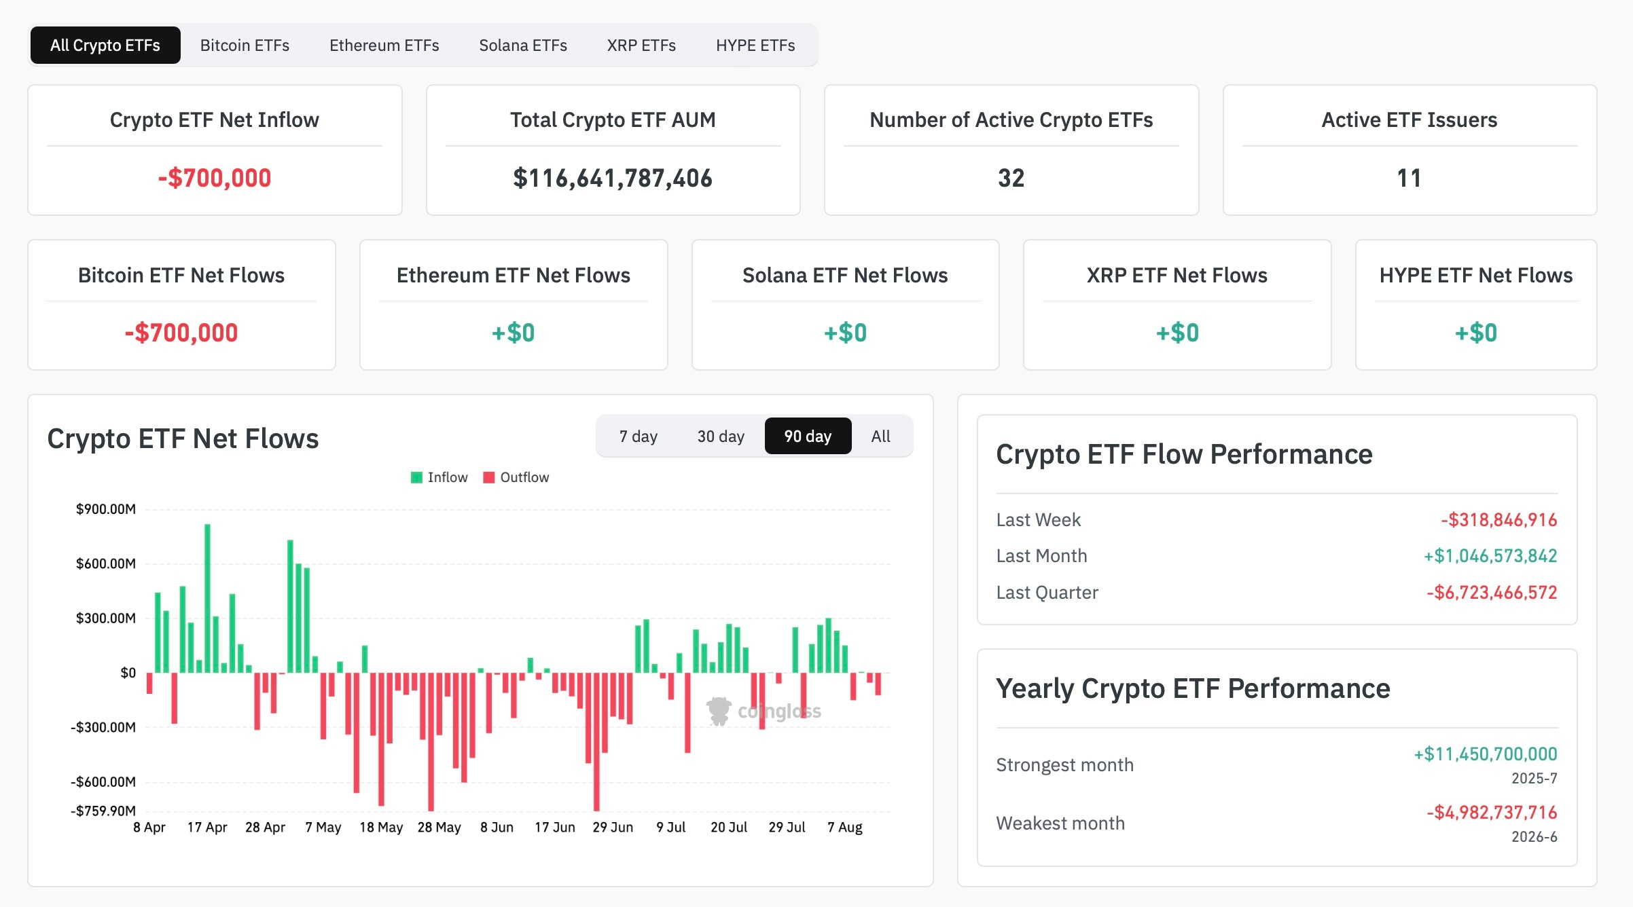Image resolution: width=1633 pixels, height=907 pixels.
Task: Click the Active ETF Issuers value 11
Action: (1410, 178)
